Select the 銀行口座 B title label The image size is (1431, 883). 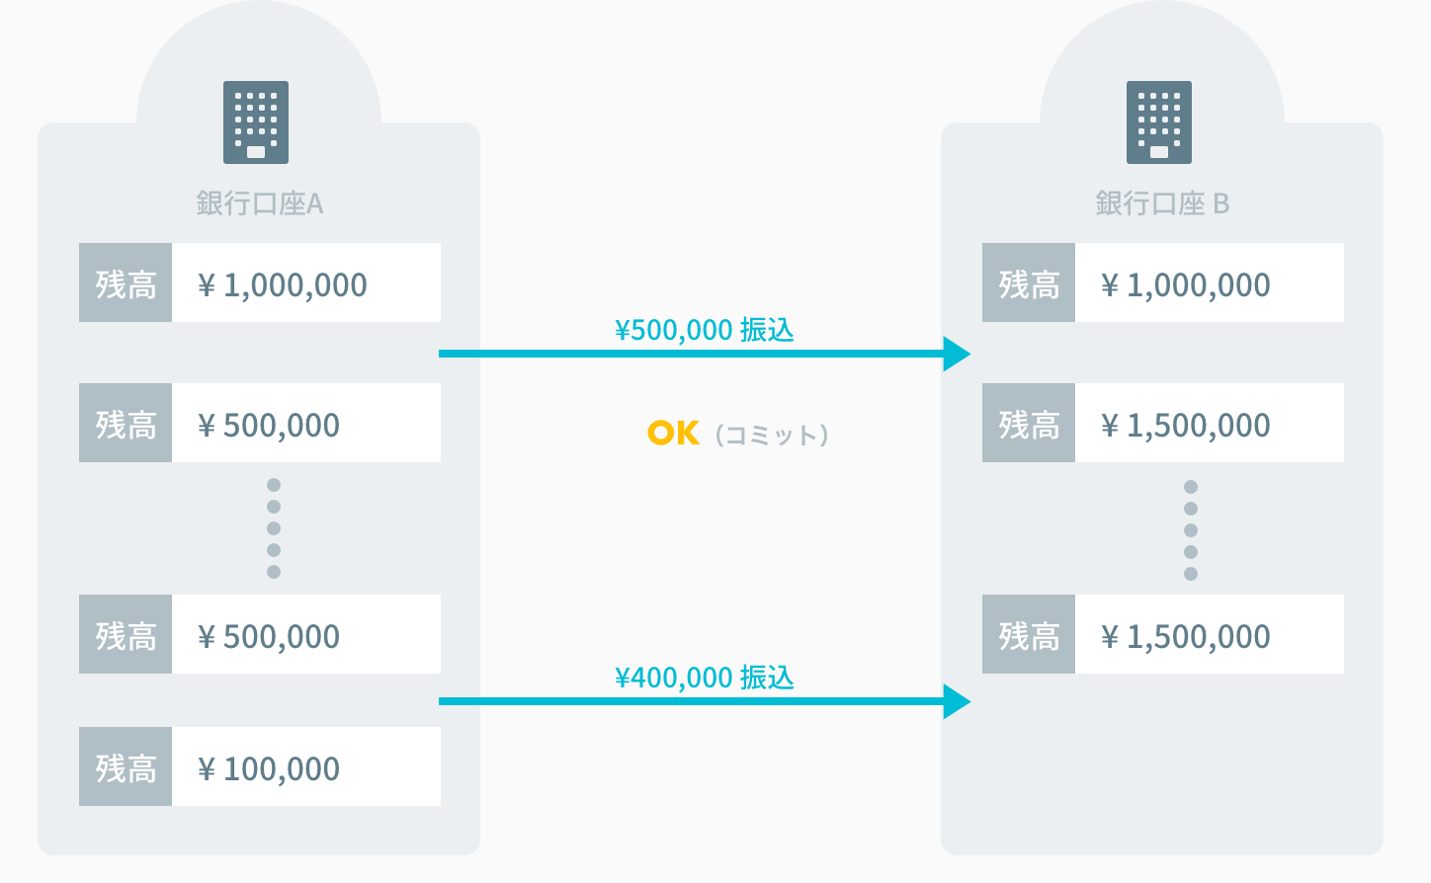(1162, 203)
